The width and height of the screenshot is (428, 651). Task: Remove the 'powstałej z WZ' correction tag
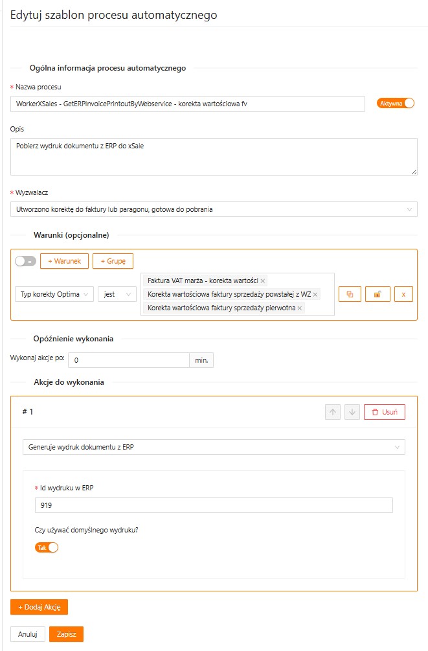click(x=315, y=295)
